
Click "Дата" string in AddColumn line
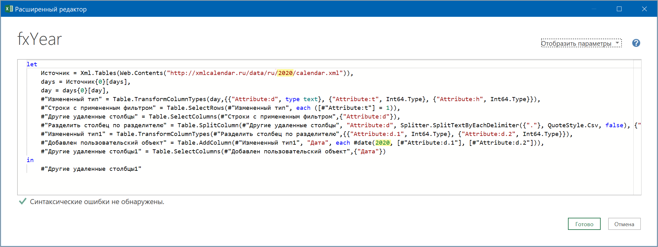318,143
